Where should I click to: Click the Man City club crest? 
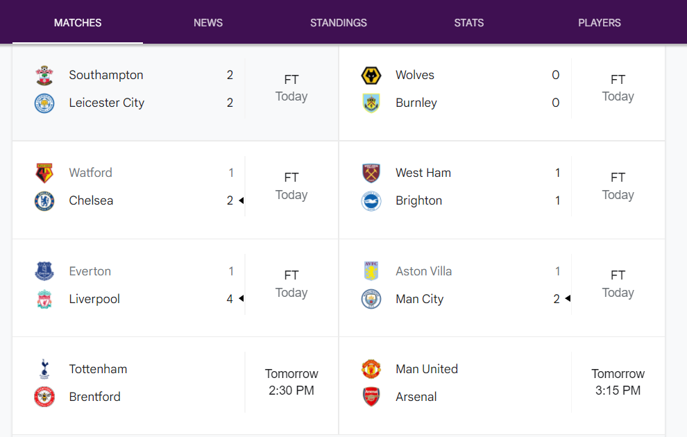(x=371, y=300)
